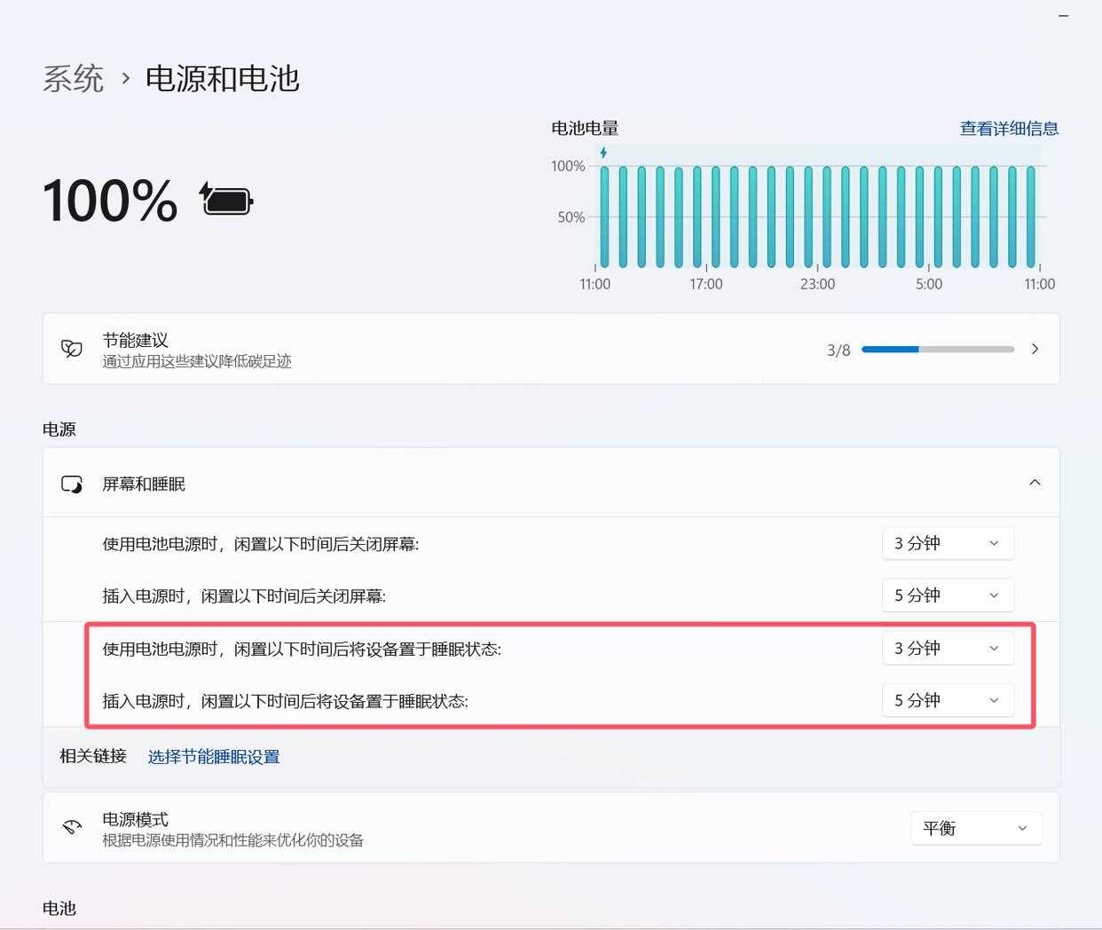1102x930 pixels.
Task: Open the 查看详细信息 link
Action: [1007, 128]
